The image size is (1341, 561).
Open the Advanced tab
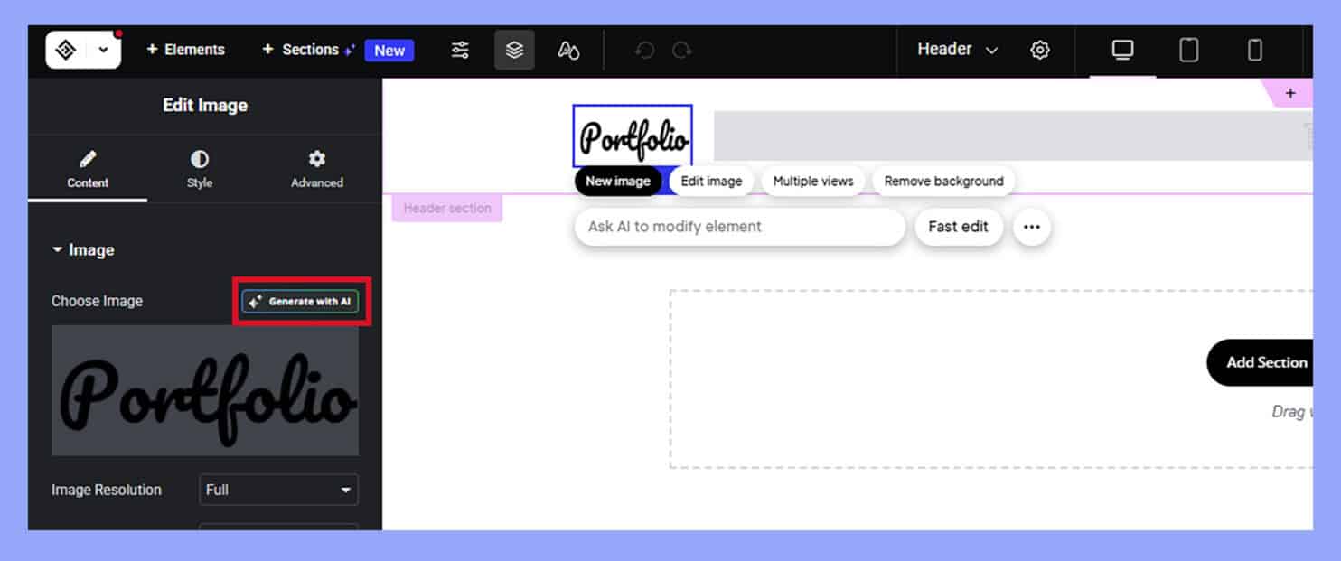[x=316, y=169]
